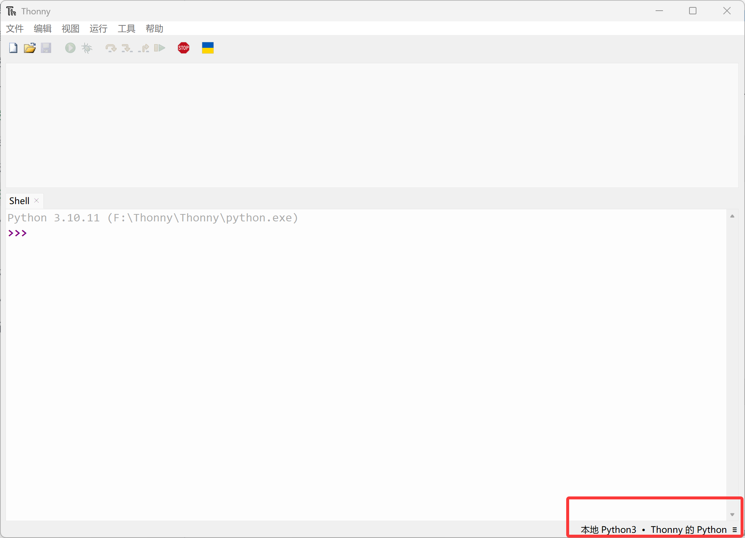The height and width of the screenshot is (538, 745).
Task: Step over using the toolbar icon
Action: 111,48
